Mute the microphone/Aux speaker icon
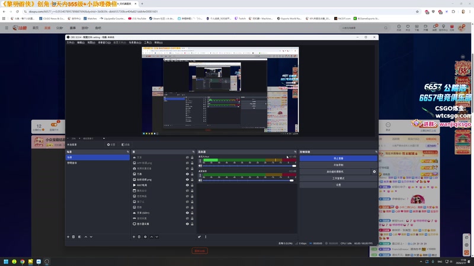Viewport: 474px width, 266px height. tap(200, 166)
